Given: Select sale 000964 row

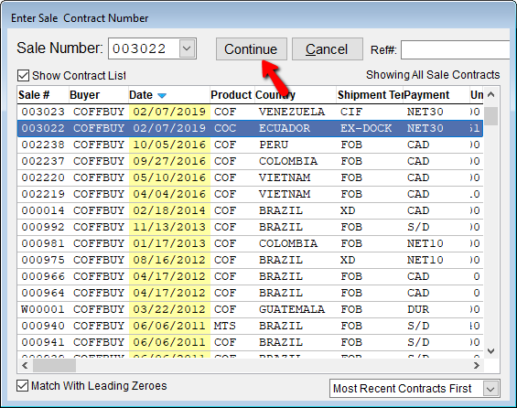Looking at the screenshot, I should (x=250, y=293).
